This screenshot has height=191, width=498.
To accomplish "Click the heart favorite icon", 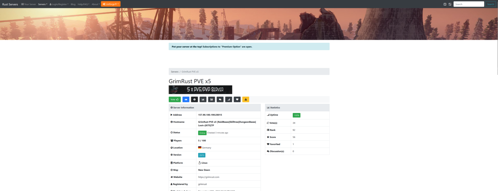I will [237, 99].
